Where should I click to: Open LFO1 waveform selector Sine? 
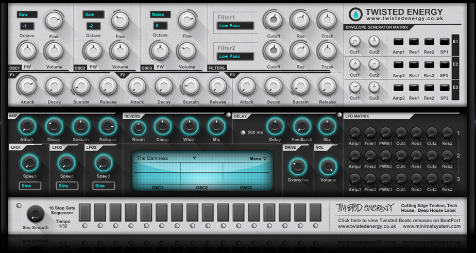30,186
